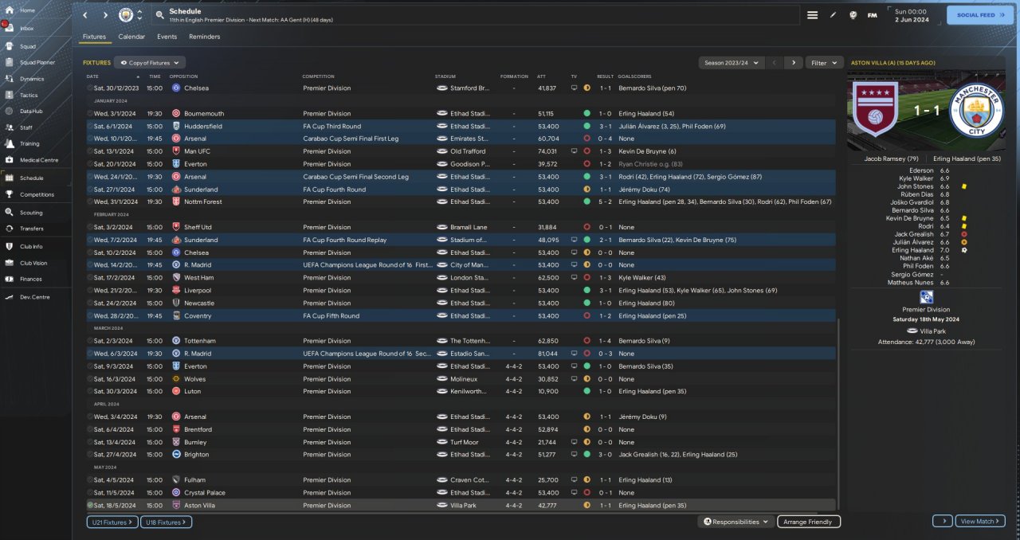The image size is (1020, 540).
Task: Click the selected Aston Villa 18/5/2024 radio circle
Action: 90,505
